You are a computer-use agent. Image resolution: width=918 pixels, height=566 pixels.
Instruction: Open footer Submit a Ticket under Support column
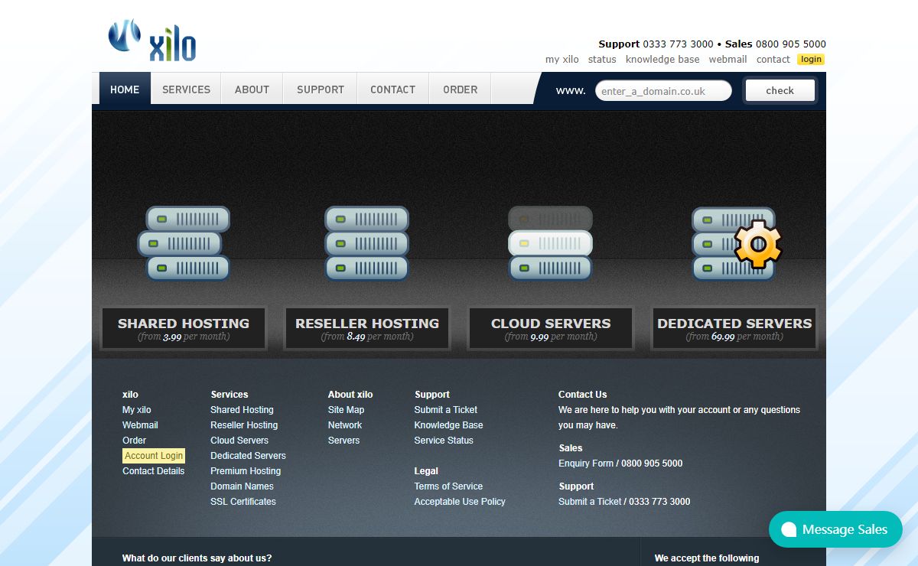(446, 410)
